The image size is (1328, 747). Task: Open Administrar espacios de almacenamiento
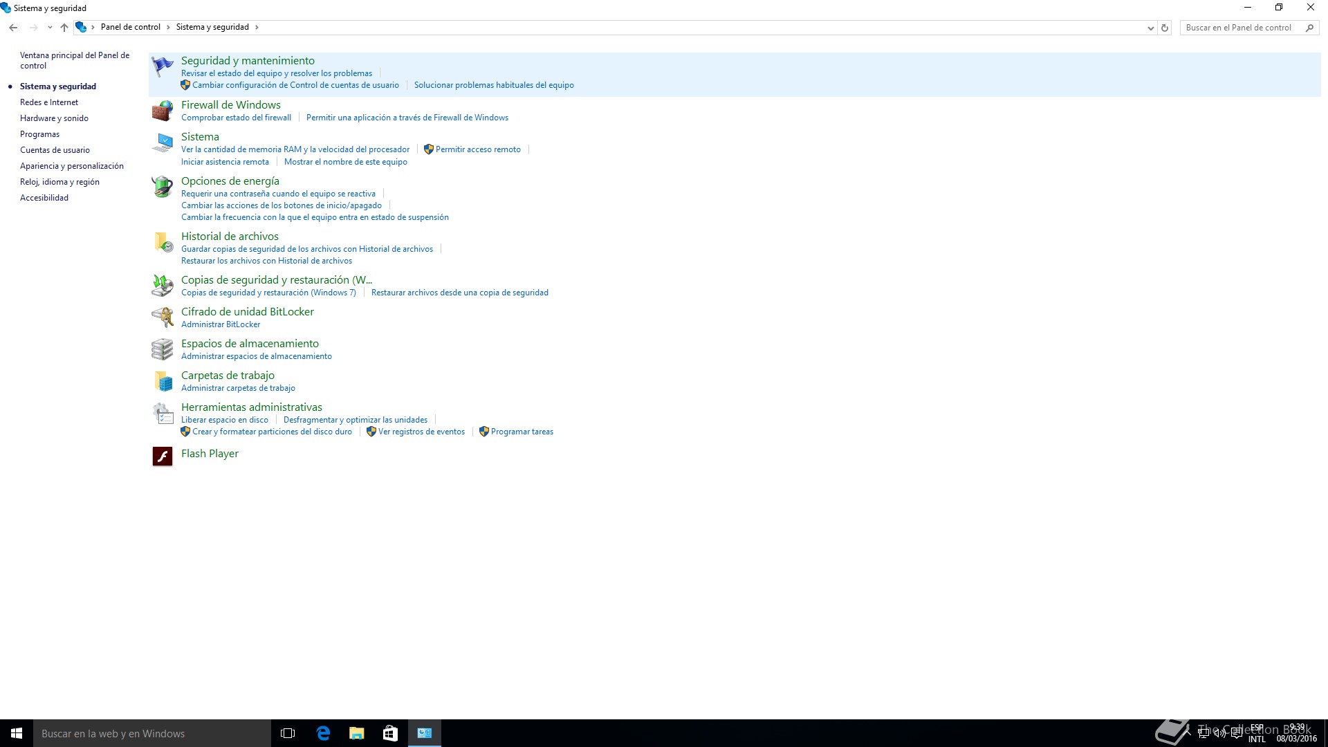click(257, 356)
